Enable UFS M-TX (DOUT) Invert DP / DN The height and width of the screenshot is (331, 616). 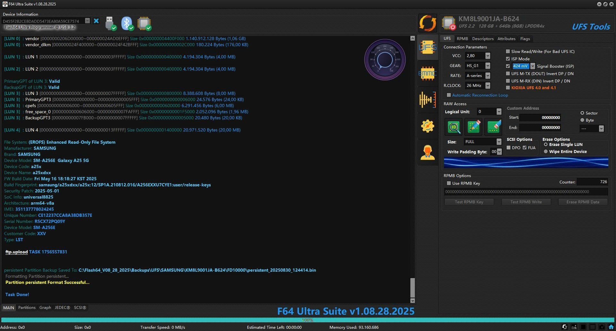pyautogui.click(x=508, y=73)
